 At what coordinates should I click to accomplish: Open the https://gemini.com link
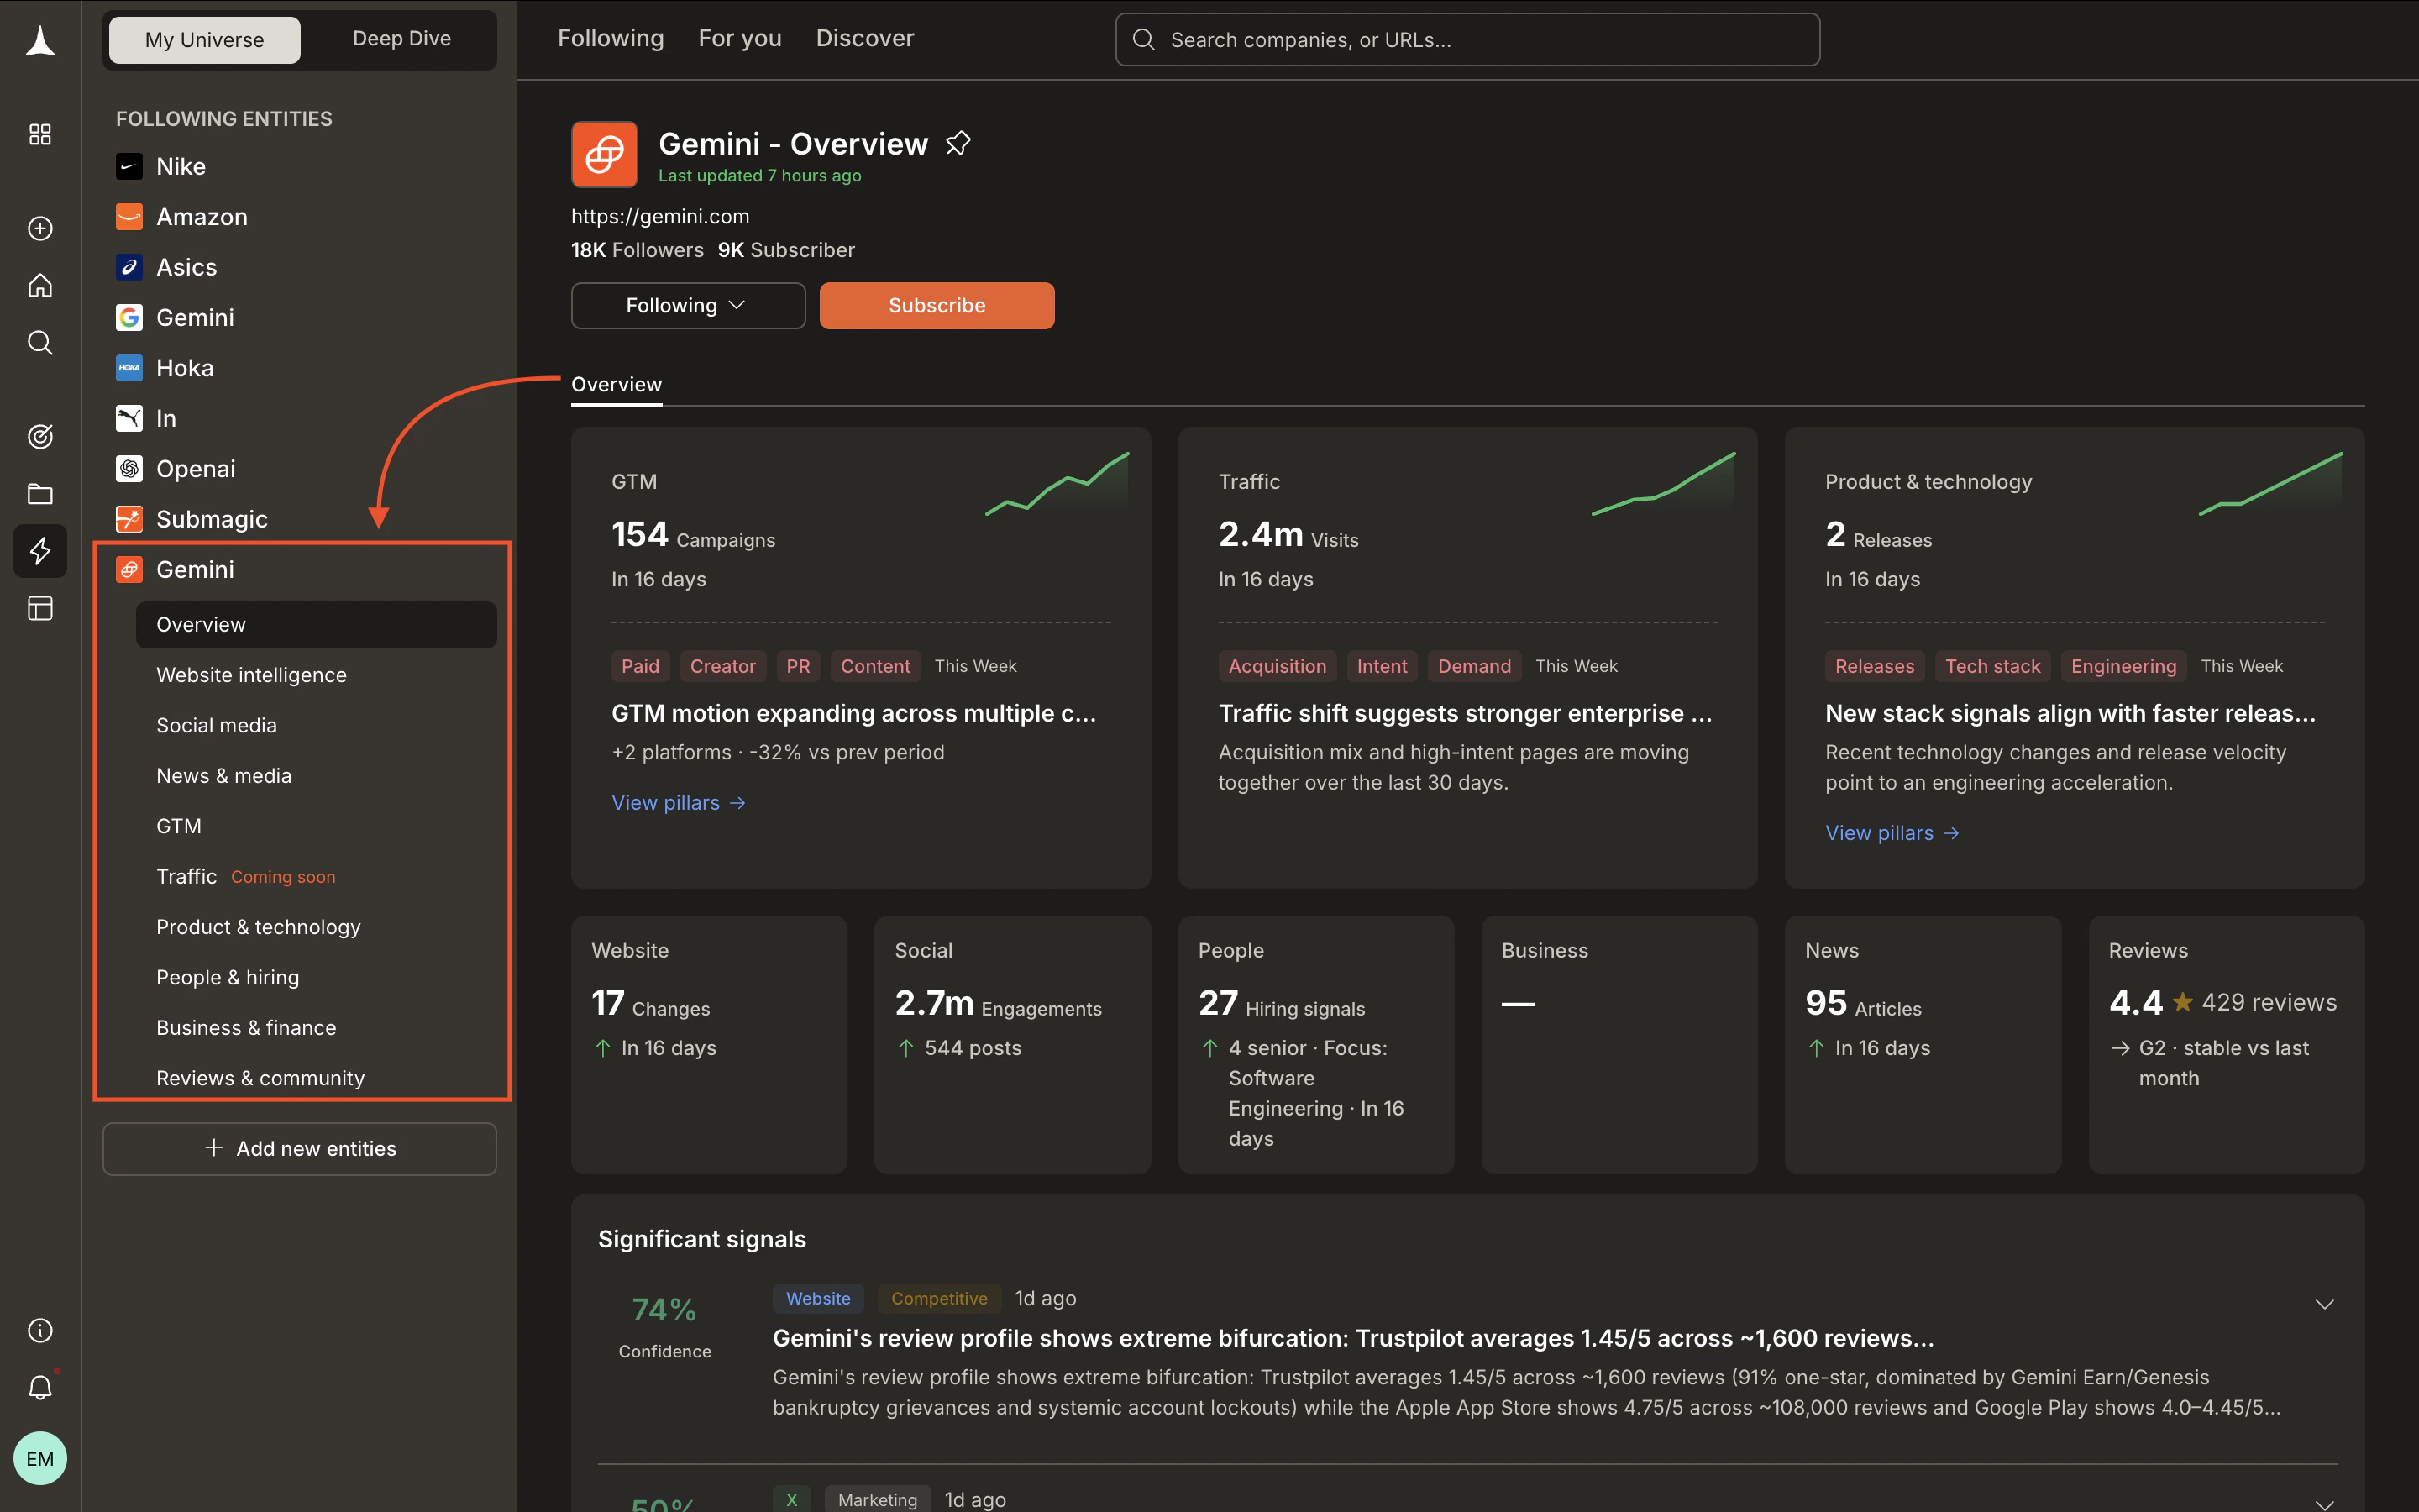click(x=659, y=216)
